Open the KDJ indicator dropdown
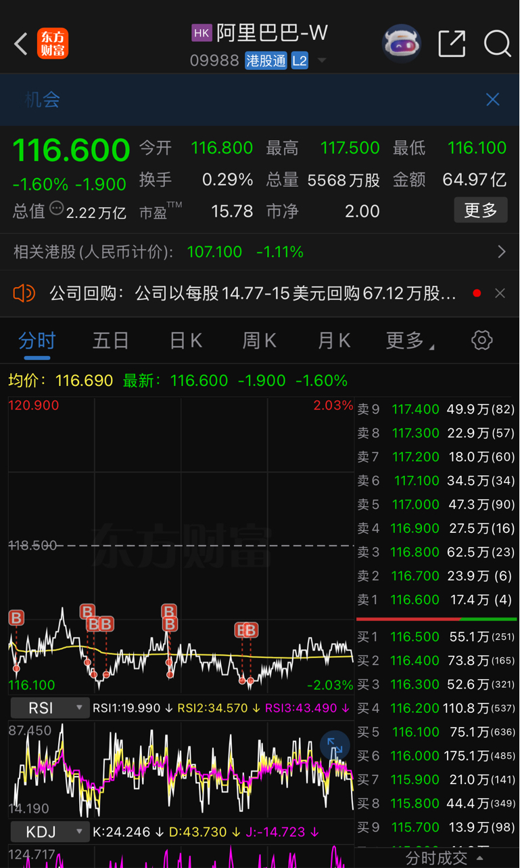The width and height of the screenshot is (520, 868). click(50, 831)
